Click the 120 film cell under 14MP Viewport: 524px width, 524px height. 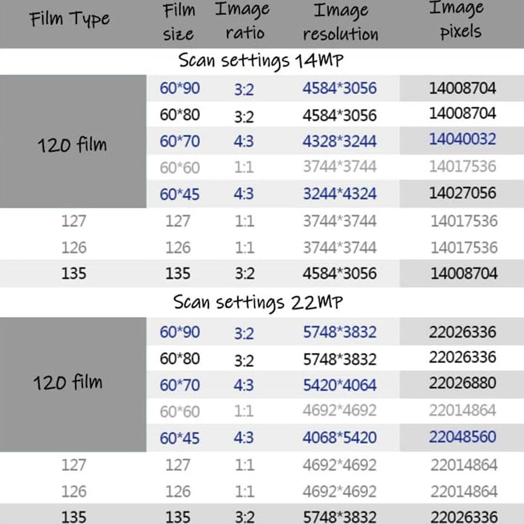(x=72, y=145)
